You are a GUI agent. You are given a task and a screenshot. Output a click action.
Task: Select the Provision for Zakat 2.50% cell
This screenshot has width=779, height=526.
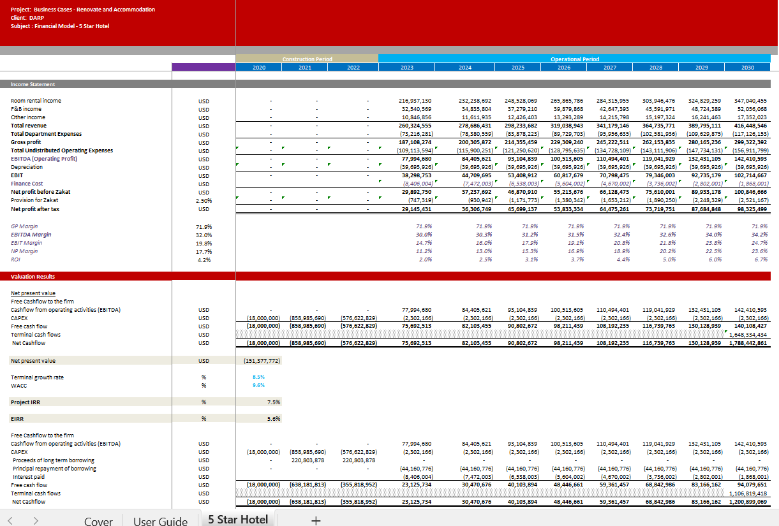pos(204,200)
